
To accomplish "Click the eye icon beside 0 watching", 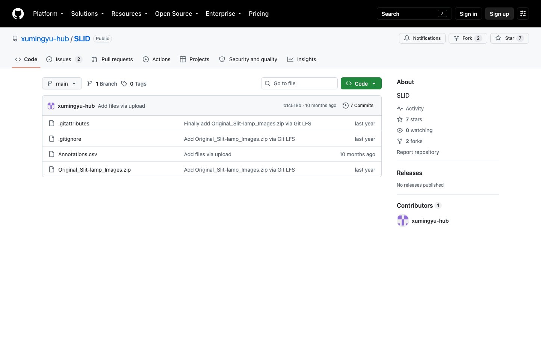I will pos(400,130).
